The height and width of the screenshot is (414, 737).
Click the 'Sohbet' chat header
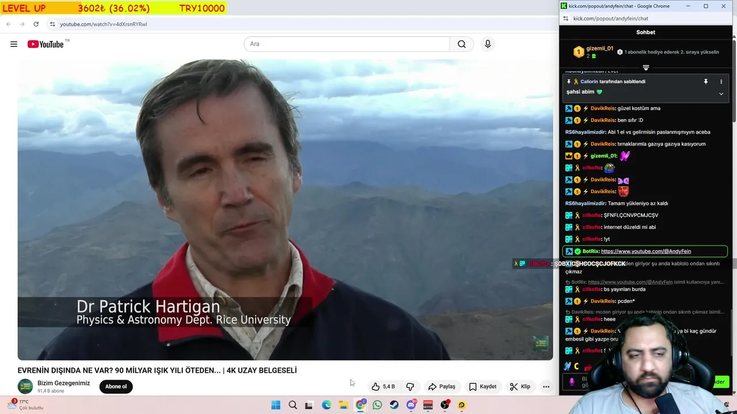[x=645, y=32]
